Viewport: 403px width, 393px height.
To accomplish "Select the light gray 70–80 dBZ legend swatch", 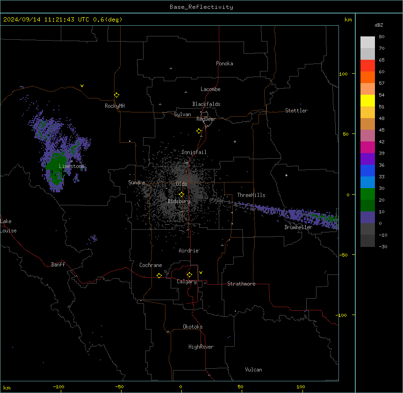I will pos(367,42).
